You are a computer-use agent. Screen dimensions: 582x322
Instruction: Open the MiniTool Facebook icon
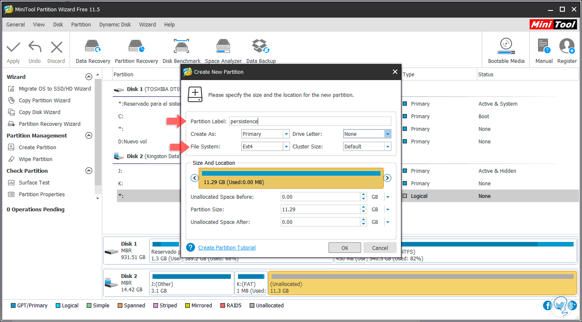coord(547,305)
